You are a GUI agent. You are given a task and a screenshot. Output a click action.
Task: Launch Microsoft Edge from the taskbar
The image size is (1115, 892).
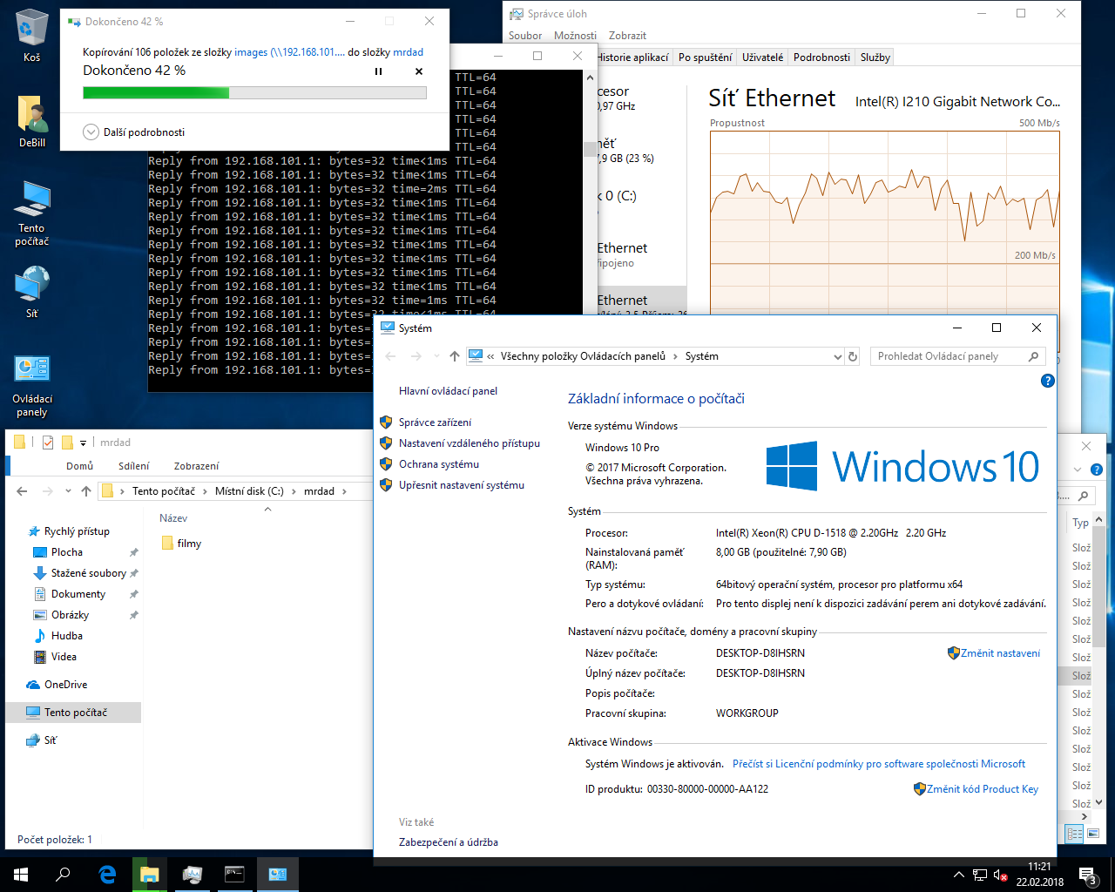[x=108, y=875]
